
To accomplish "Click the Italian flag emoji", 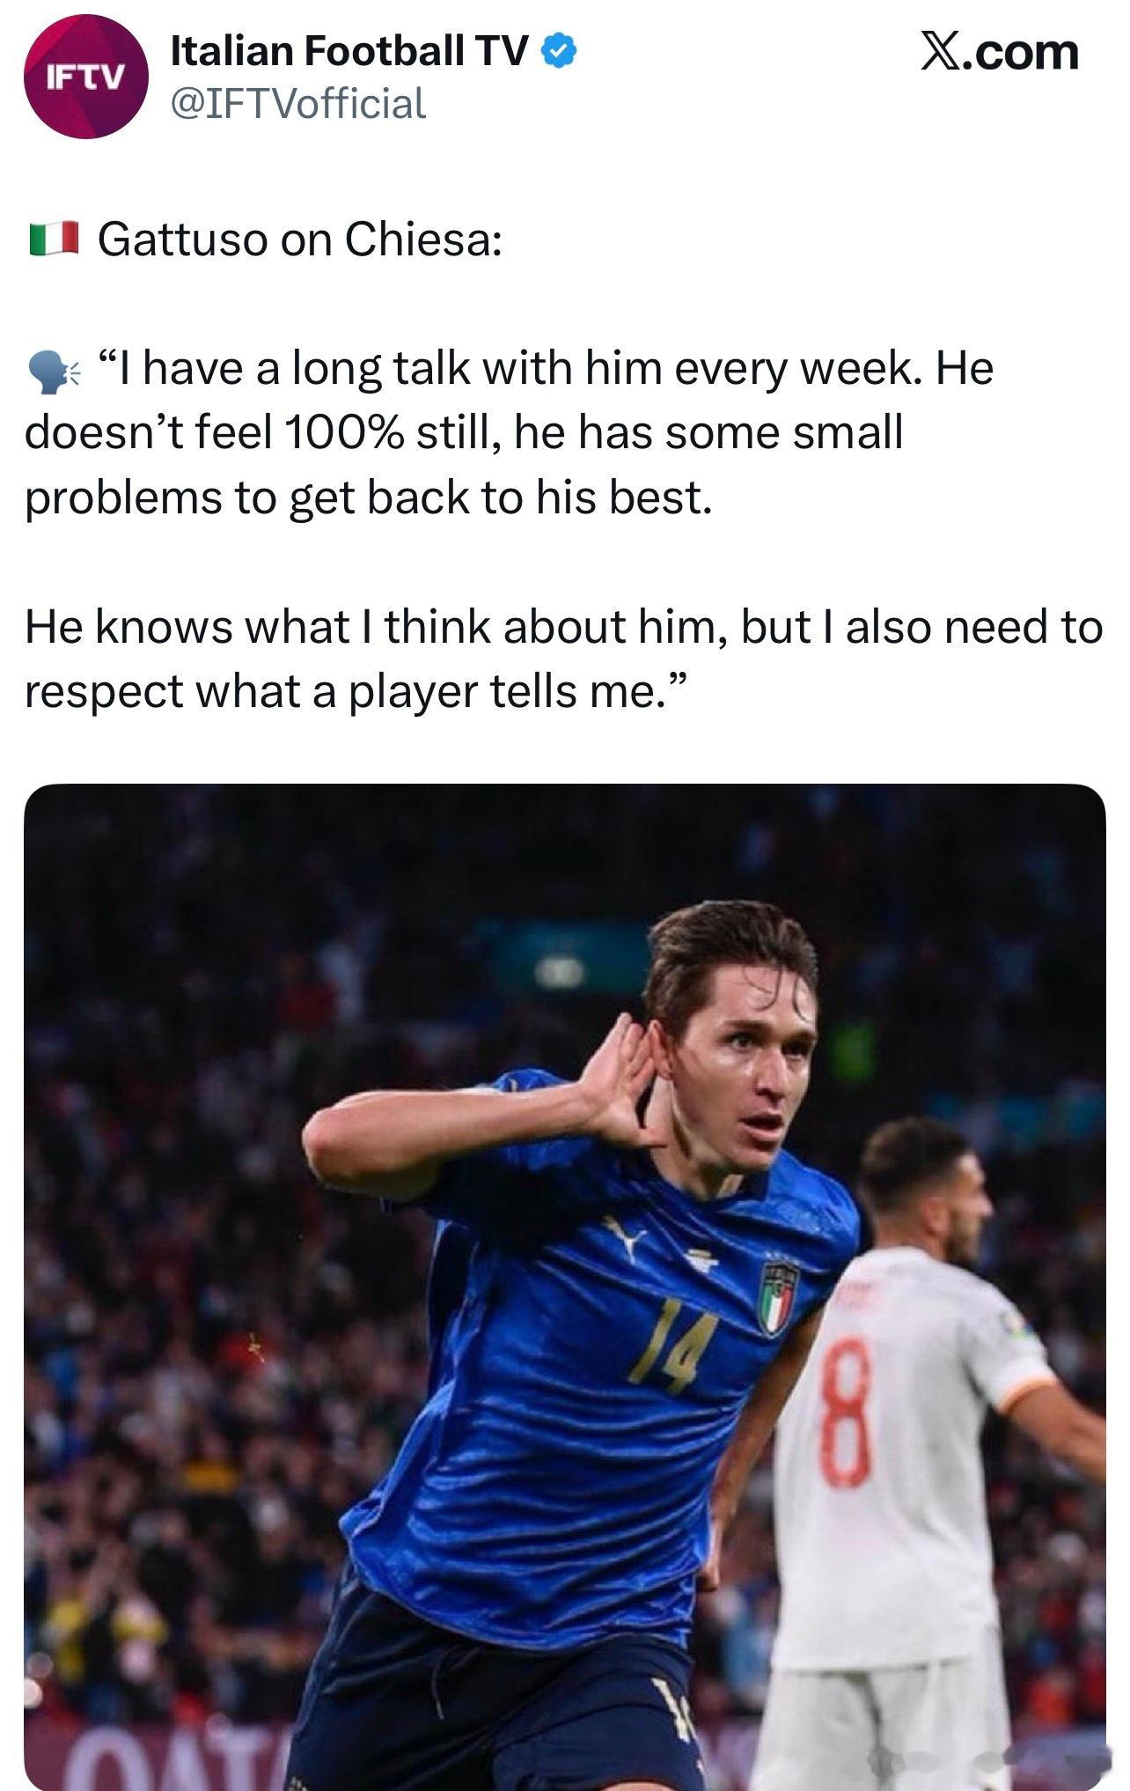I will 55,240.
